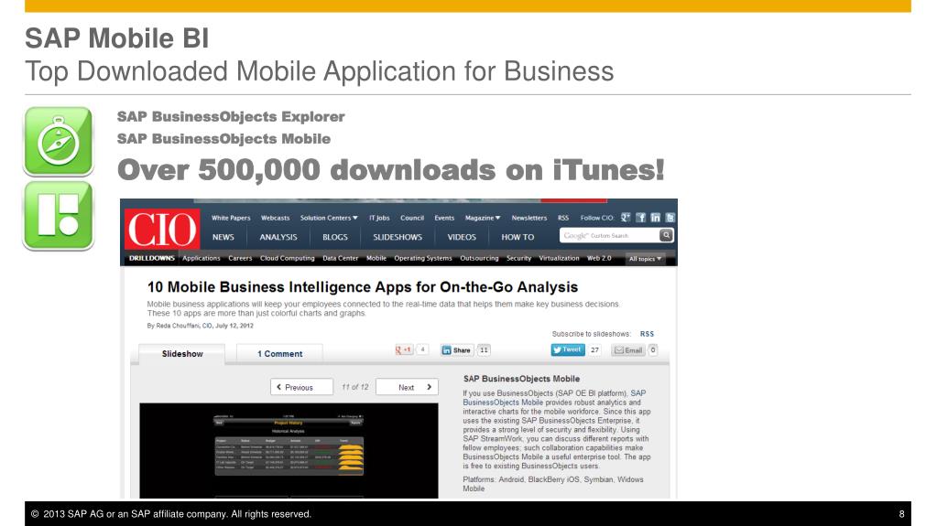Open CIO Google Plus follow icon
The image size is (937, 526).
(x=626, y=218)
